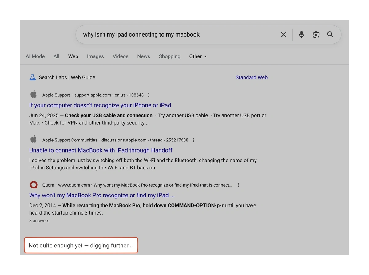Click the 'Search Labs | Web Guide' label
369x275 pixels.
pyautogui.click(x=67, y=77)
